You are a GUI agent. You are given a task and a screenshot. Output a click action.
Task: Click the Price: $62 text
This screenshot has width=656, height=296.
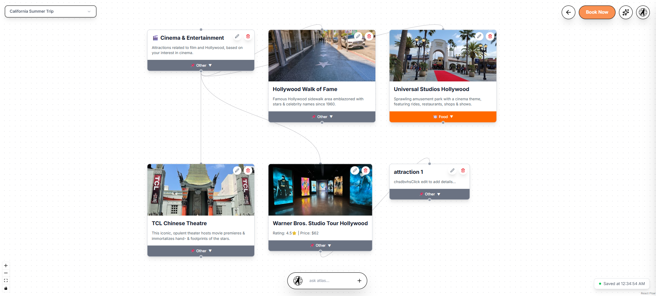coord(309,233)
